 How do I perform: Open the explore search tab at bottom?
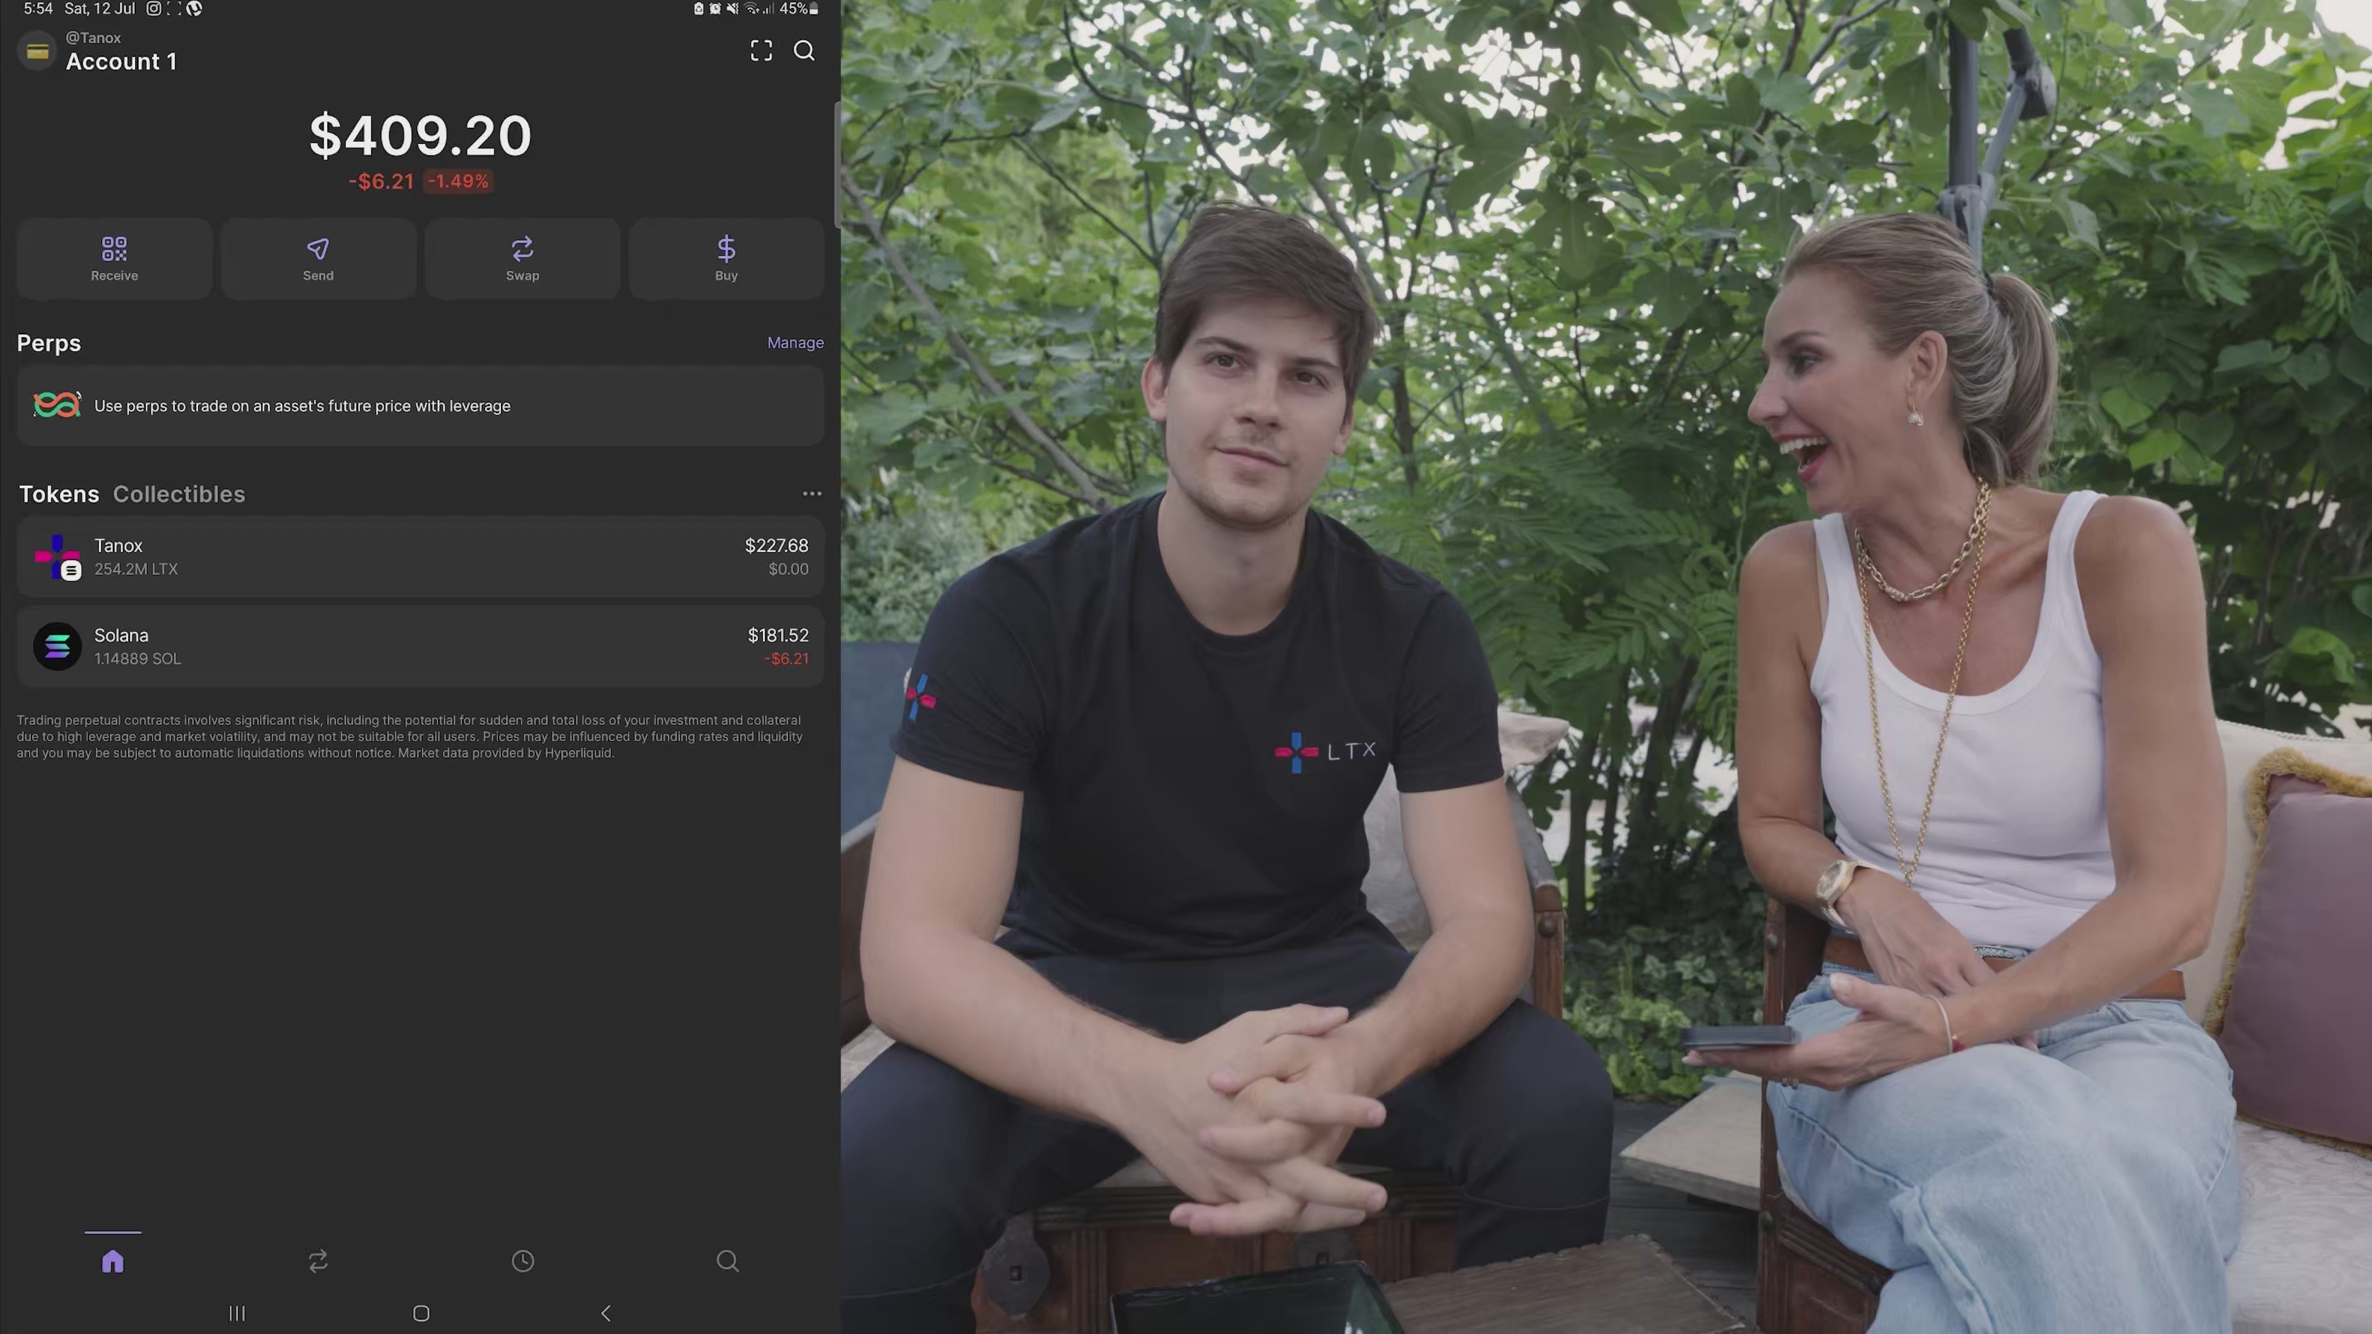point(728,1261)
